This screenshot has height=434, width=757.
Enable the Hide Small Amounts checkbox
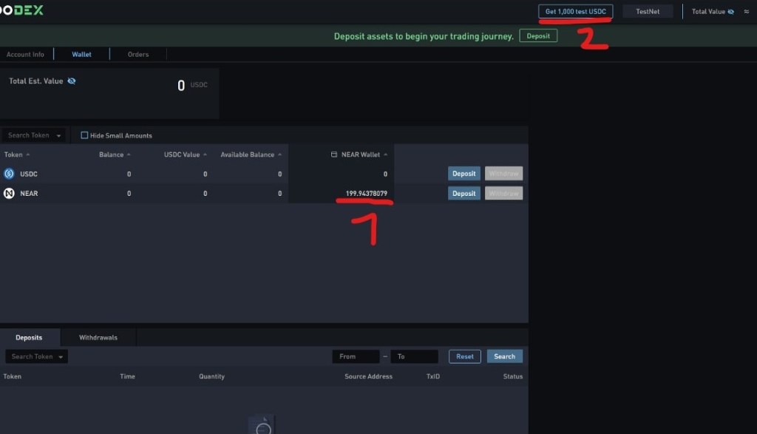(84, 135)
